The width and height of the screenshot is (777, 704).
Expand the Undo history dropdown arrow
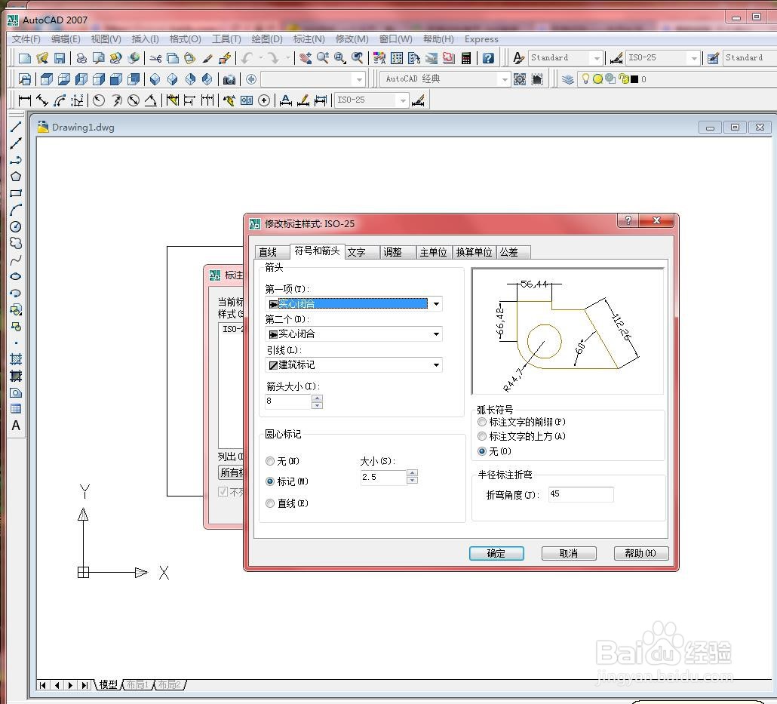tap(261, 58)
